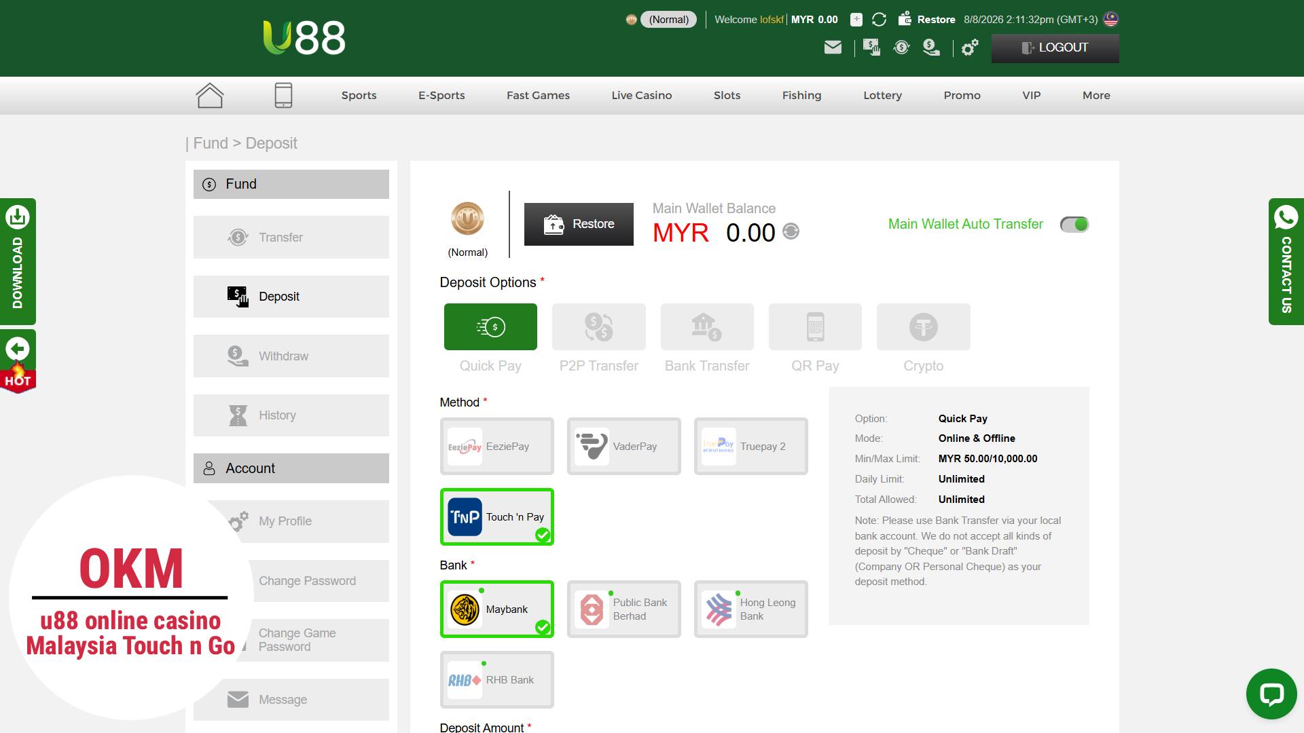Image resolution: width=1304 pixels, height=733 pixels.
Task: Select Hong Leong Bank
Action: 750,609
